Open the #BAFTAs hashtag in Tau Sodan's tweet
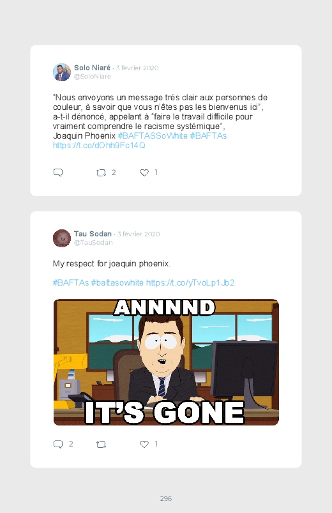 coord(71,282)
